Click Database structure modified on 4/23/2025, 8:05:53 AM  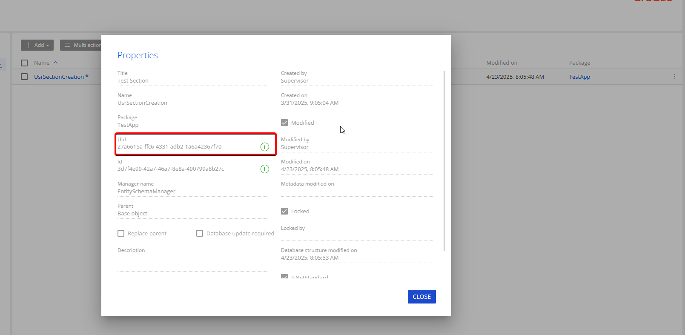(x=310, y=258)
